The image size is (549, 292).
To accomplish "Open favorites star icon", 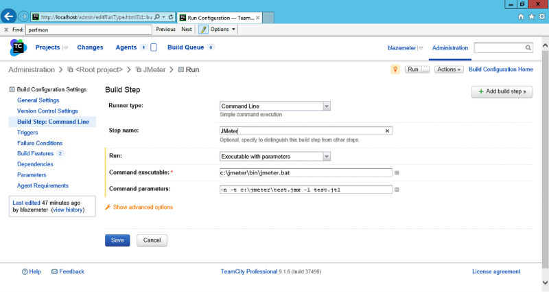I will pos(531,16).
